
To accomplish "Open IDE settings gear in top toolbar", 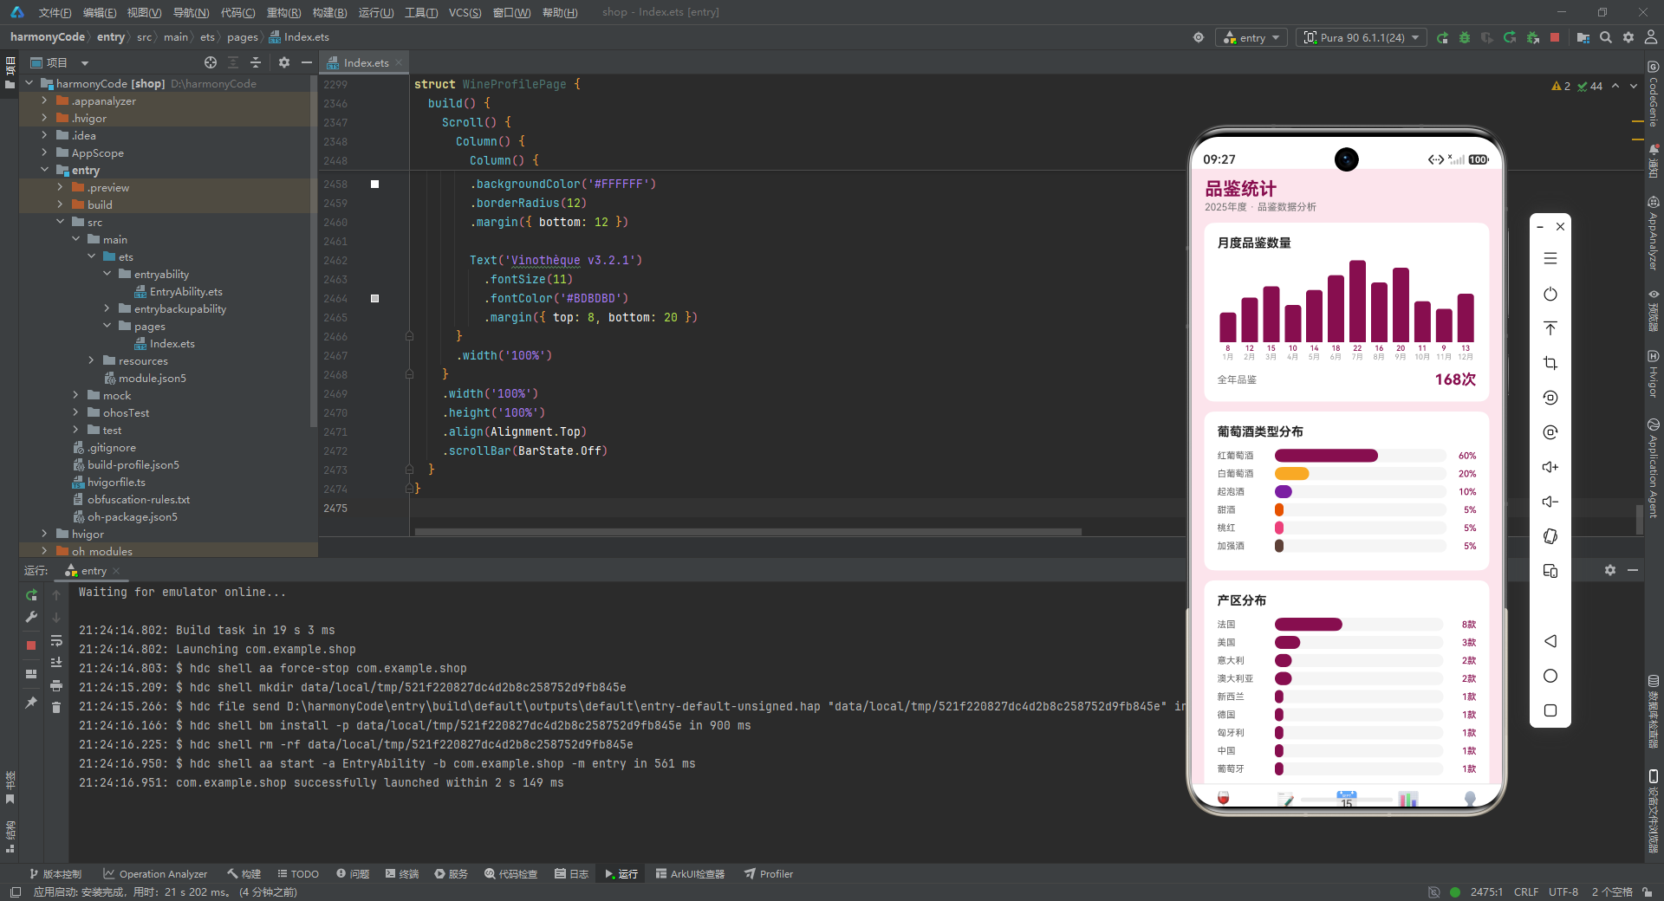I will coord(1628,37).
